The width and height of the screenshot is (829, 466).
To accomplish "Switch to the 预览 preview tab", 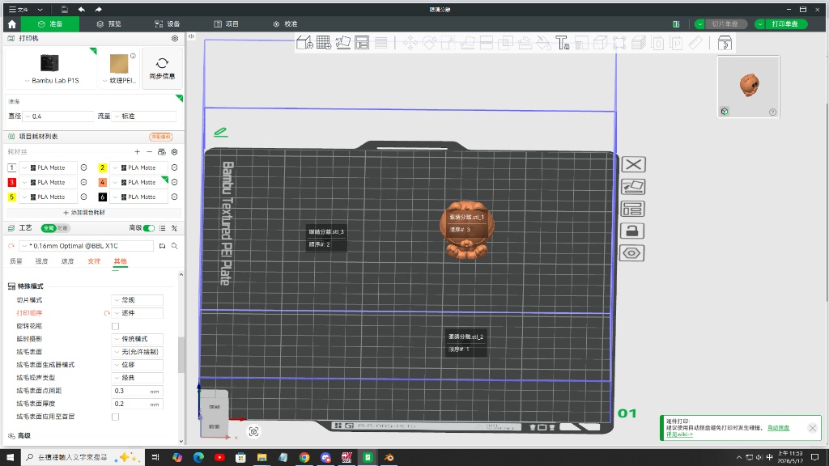I will pos(109,24).
